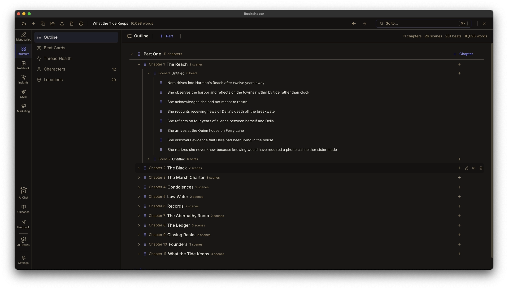Expand Chapter 7 The Abernathy Room
Screen dimensions: 508x289
139,216
